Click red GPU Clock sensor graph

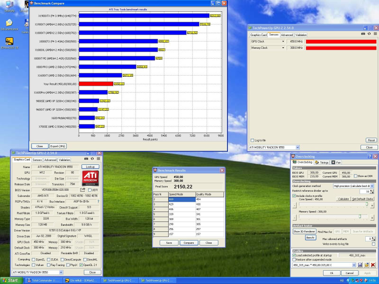tap(341, 42)
